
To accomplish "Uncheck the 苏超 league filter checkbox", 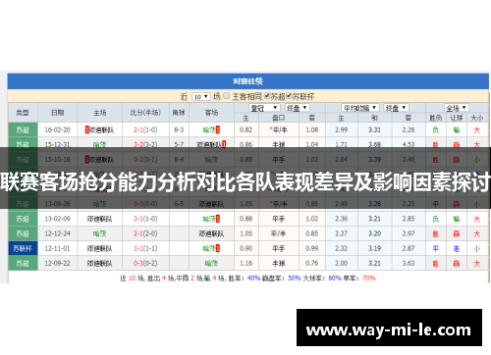I will pos(267,96).
